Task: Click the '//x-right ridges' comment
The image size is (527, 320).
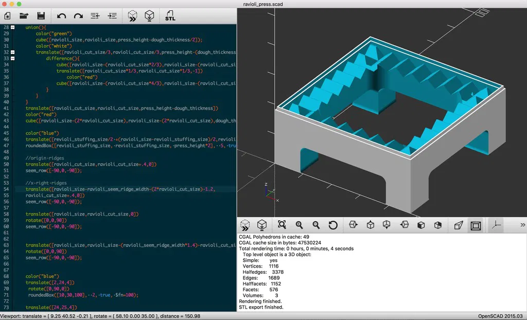Action: (x=46, y=183)
